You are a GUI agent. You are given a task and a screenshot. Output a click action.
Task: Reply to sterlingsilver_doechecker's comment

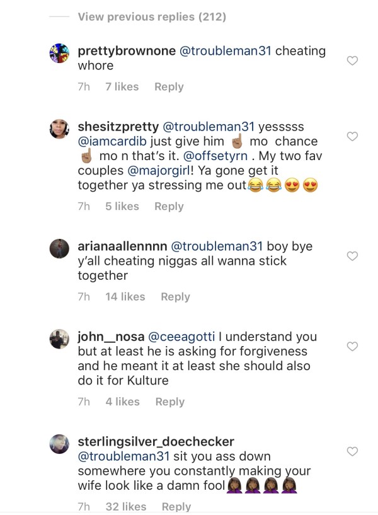point(176,507)
